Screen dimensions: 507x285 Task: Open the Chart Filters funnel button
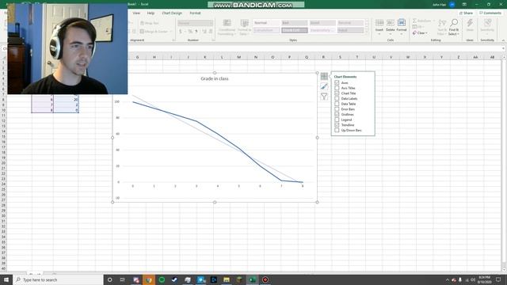[x=324, y=97]
